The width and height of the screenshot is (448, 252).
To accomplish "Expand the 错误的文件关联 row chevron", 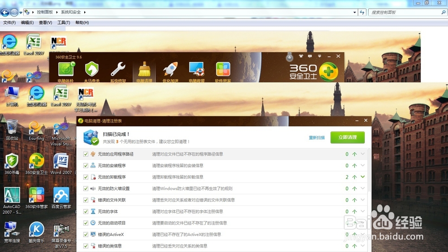I will [362, 200].
